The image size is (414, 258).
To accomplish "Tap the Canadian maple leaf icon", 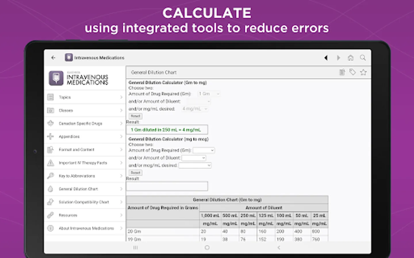I will coord(50,123).
